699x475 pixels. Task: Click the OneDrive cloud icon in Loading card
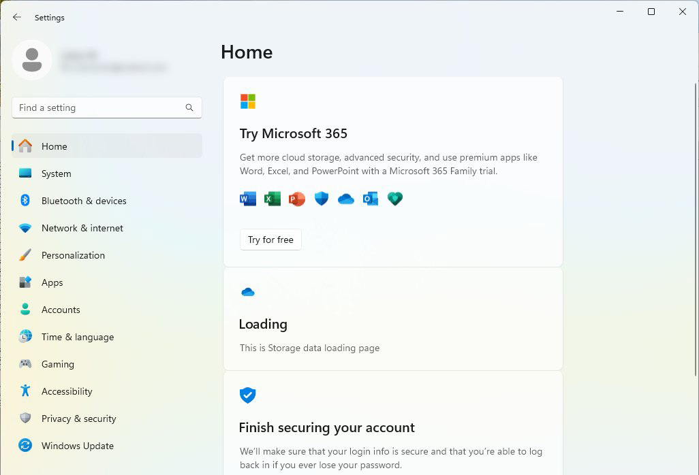click(x=248, y=292)
